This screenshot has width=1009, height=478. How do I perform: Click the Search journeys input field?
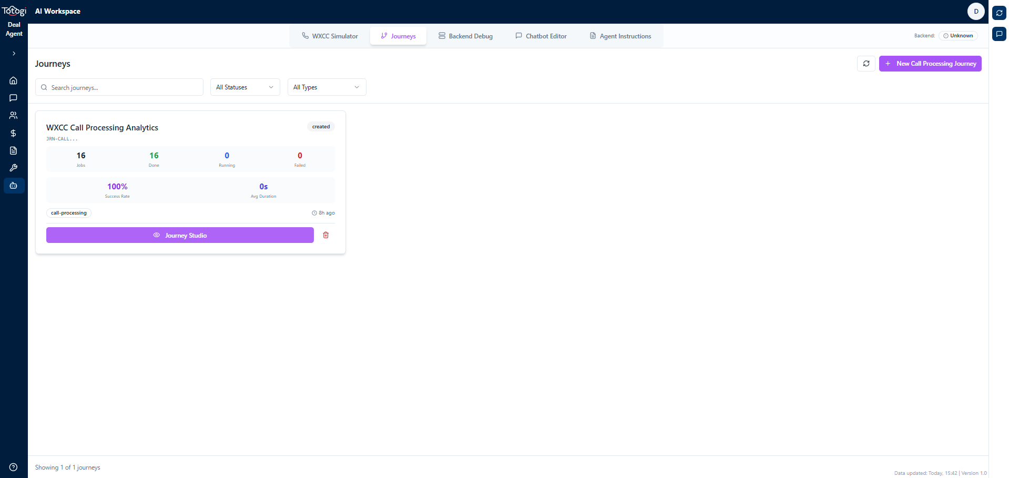coord(119,87)
